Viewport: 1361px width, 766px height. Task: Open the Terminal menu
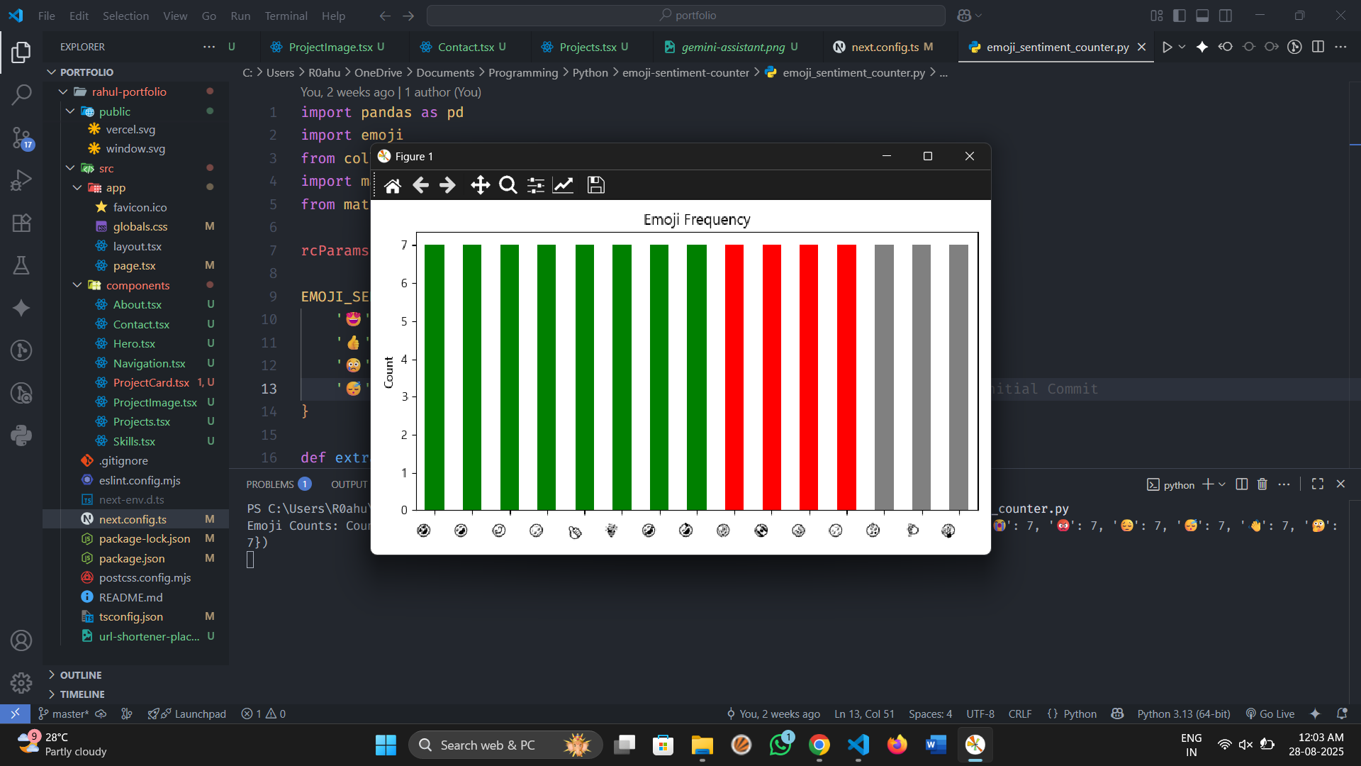point(286,16)
